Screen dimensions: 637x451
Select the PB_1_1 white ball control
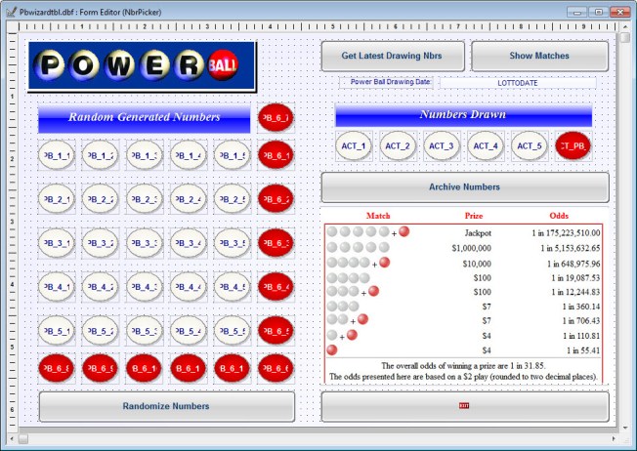pyautogui.click(x=57, y=155)
